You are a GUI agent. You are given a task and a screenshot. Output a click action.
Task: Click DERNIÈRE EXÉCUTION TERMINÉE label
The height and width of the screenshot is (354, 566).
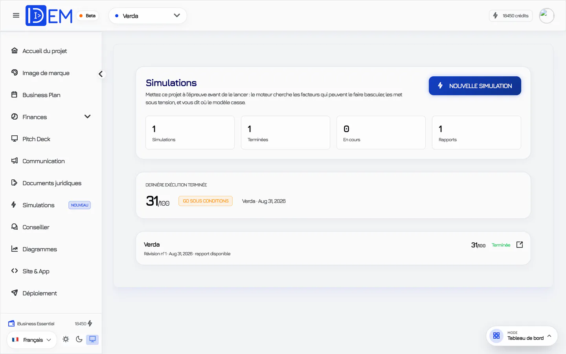[x=176, y=185]
